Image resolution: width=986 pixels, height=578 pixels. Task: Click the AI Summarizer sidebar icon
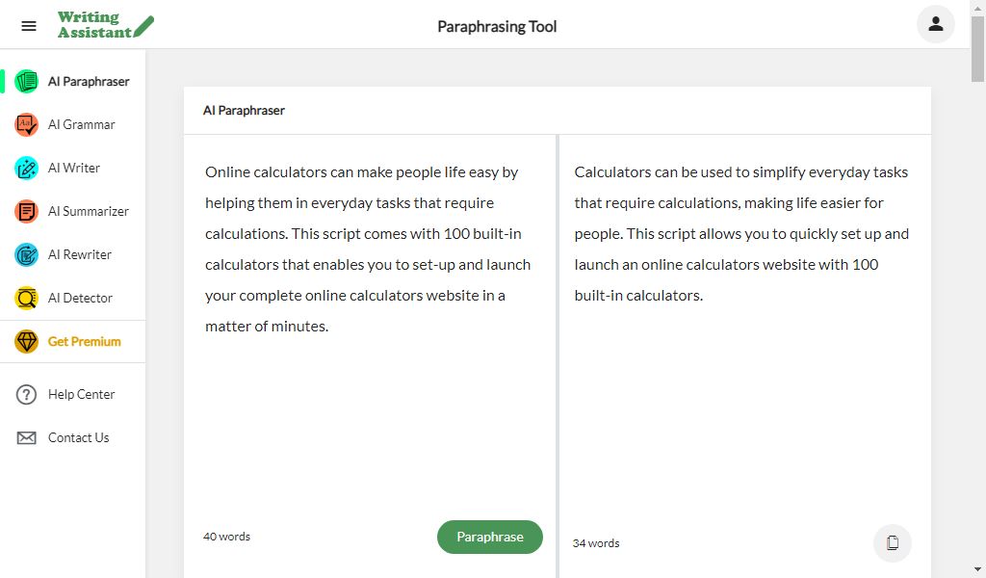(27, 212)
